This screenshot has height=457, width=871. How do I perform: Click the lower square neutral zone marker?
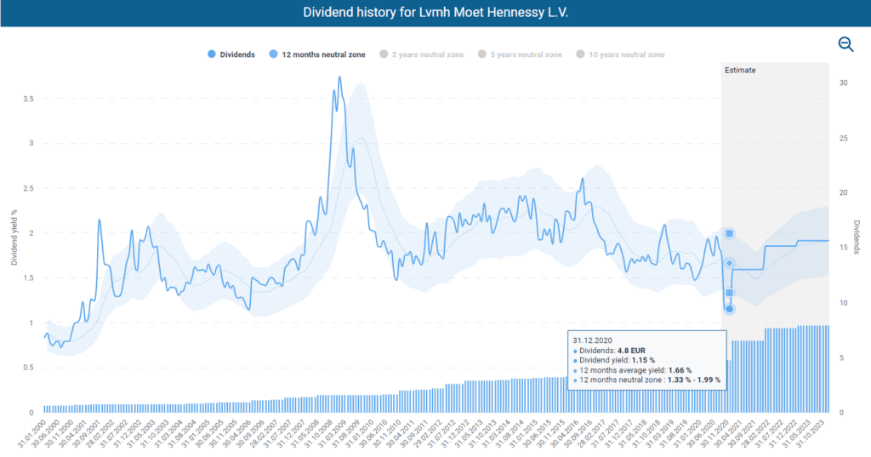pos(729,293)
